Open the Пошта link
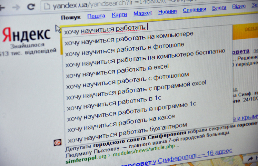 96,16
